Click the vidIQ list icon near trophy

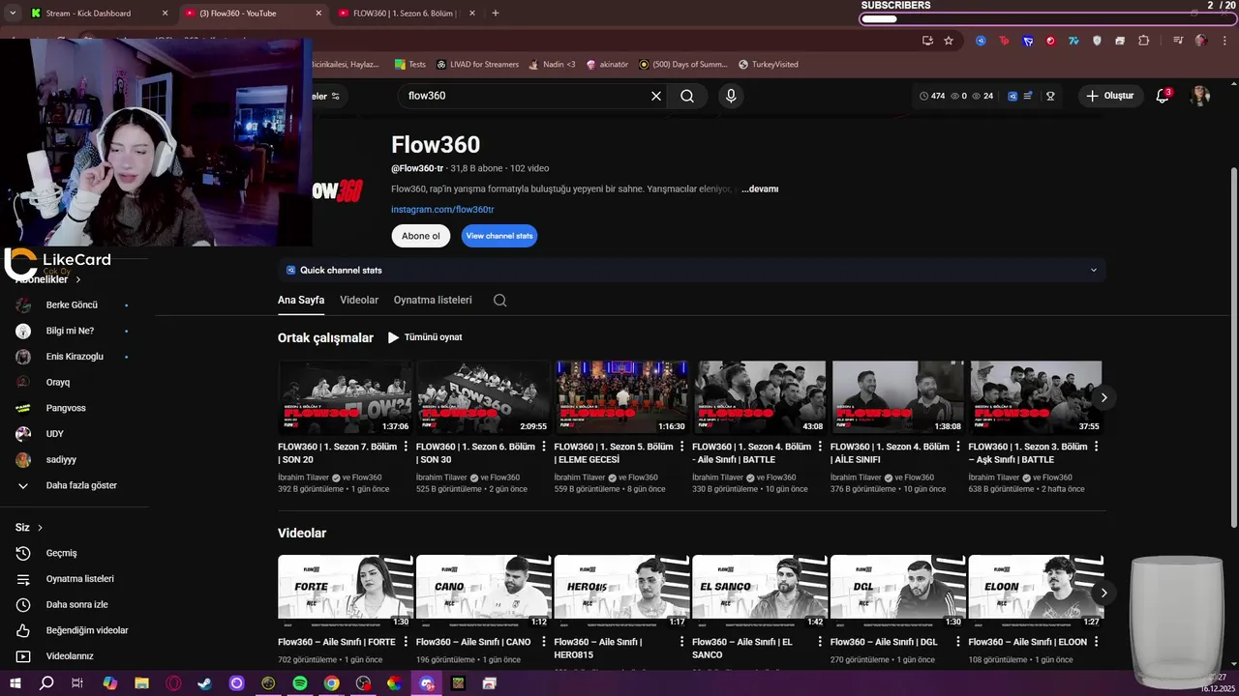pos(1028,96)
